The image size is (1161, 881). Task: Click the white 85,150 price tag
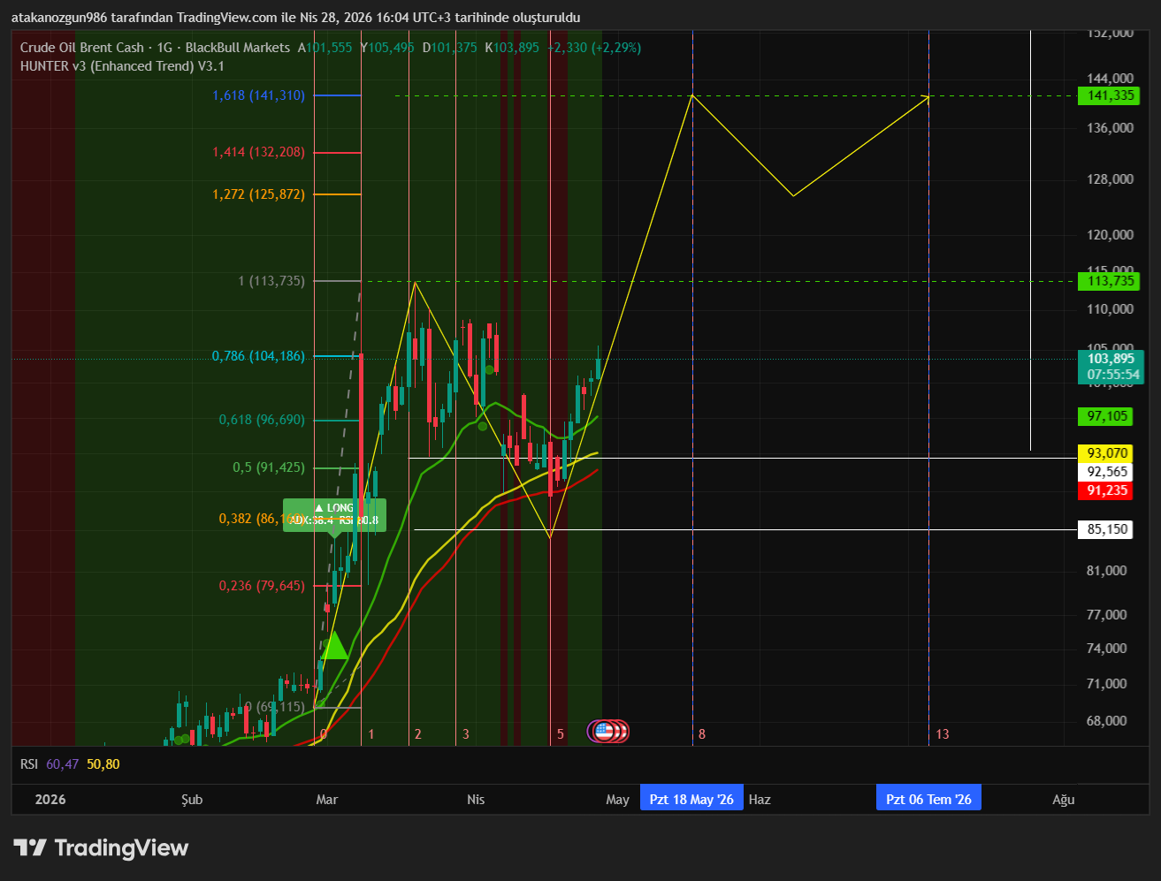tap(1107, 529)
